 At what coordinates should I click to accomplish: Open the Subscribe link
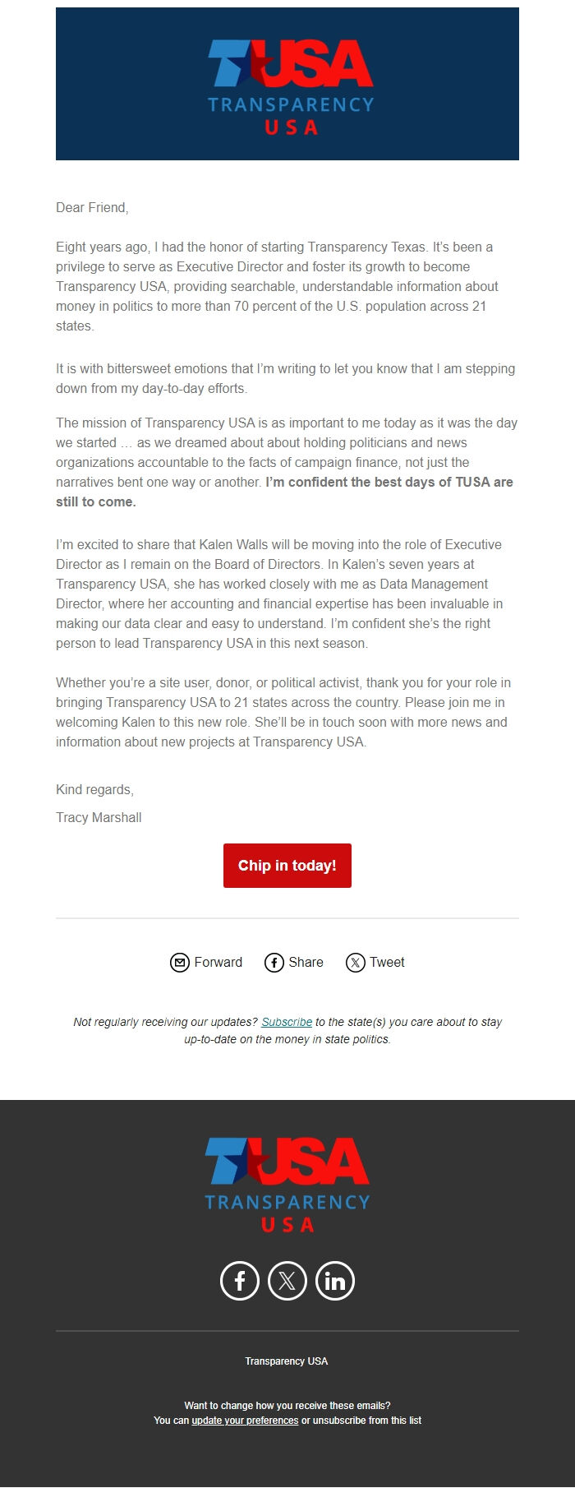(x=285, y=1022)
